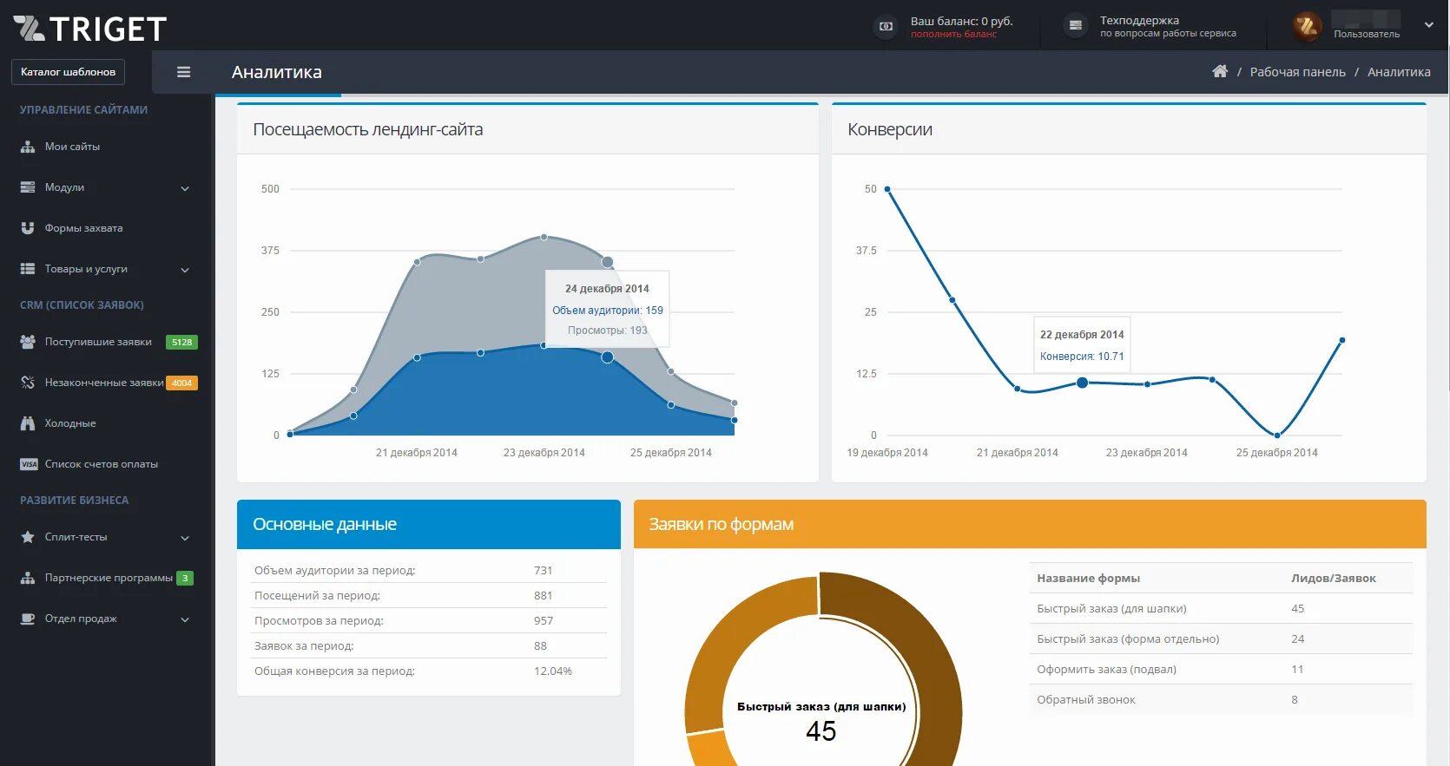1450x766 pixels.
Task: Click the 4004 orange badge
Action: [x=181, y=383]
